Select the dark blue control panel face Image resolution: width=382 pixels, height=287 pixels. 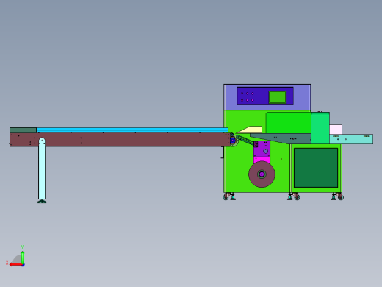[x=265, y=96]
